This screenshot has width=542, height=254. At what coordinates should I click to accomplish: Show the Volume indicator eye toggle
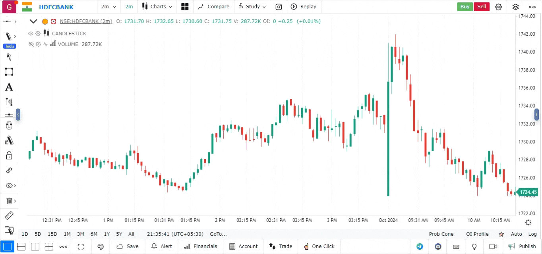[x=31, y=44]
